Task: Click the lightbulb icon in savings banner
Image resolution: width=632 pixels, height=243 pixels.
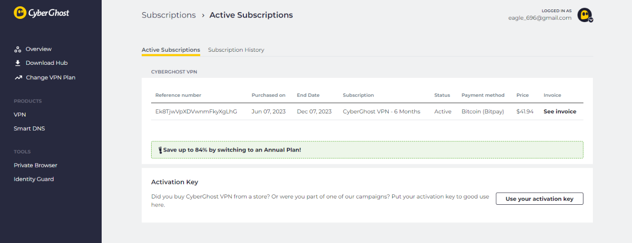Action: tap(160, 150)
